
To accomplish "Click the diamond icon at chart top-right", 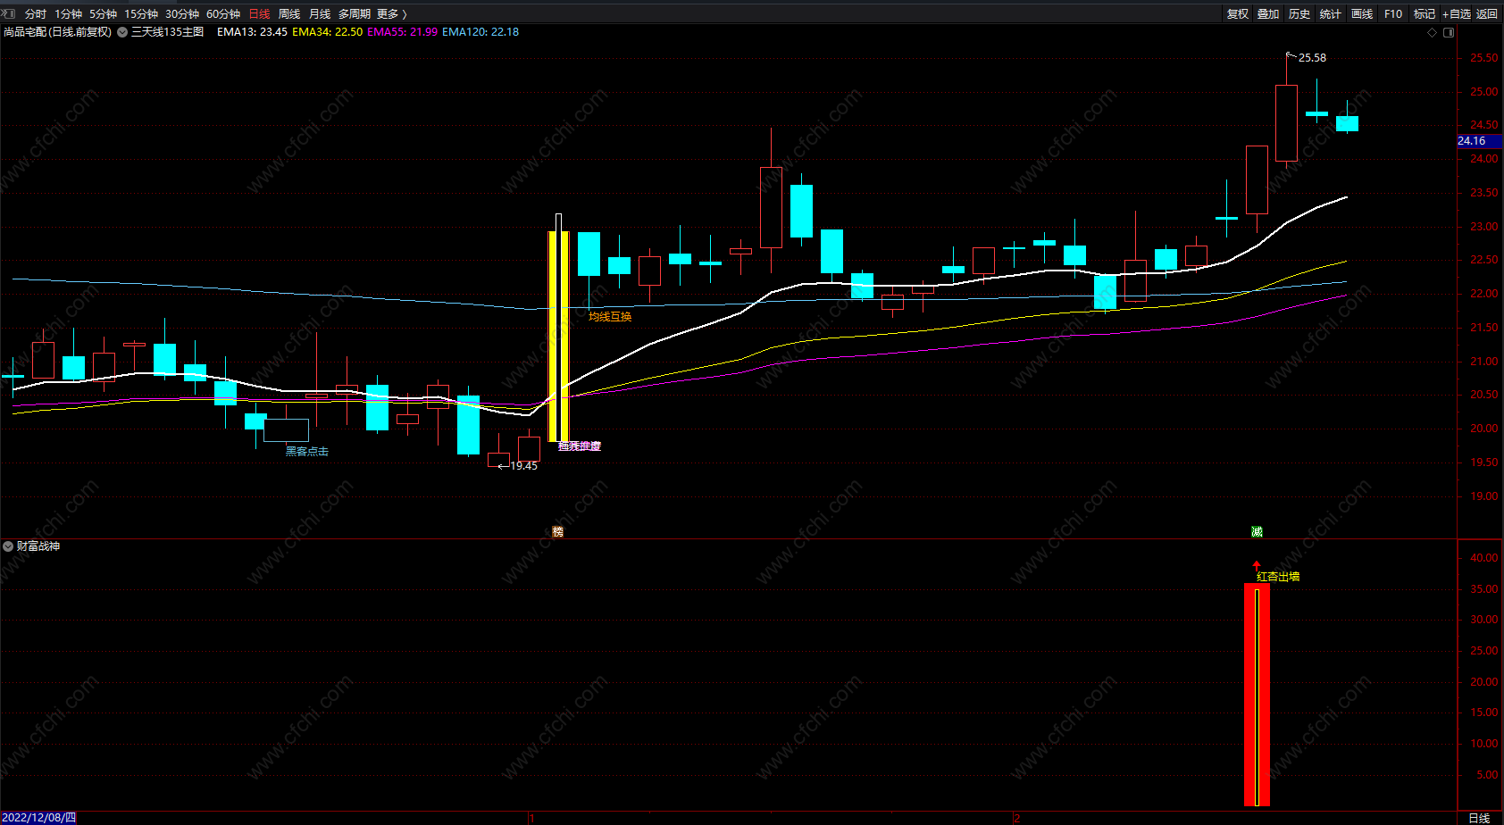I will click(1433, 32).
